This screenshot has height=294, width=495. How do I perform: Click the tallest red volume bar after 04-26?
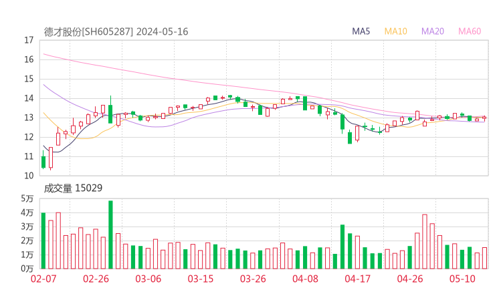tap(425, 242)
